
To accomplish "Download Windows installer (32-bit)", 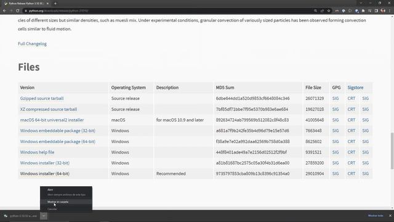I will pos(45,163).
